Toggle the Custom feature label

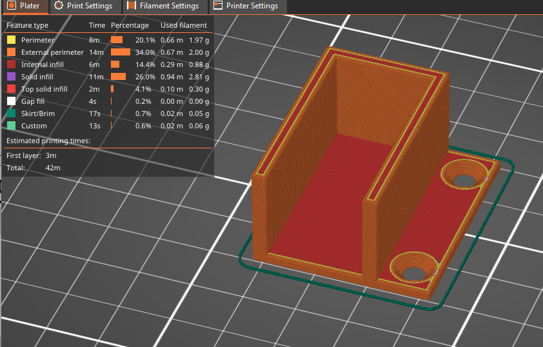click(x=34, y=126)
